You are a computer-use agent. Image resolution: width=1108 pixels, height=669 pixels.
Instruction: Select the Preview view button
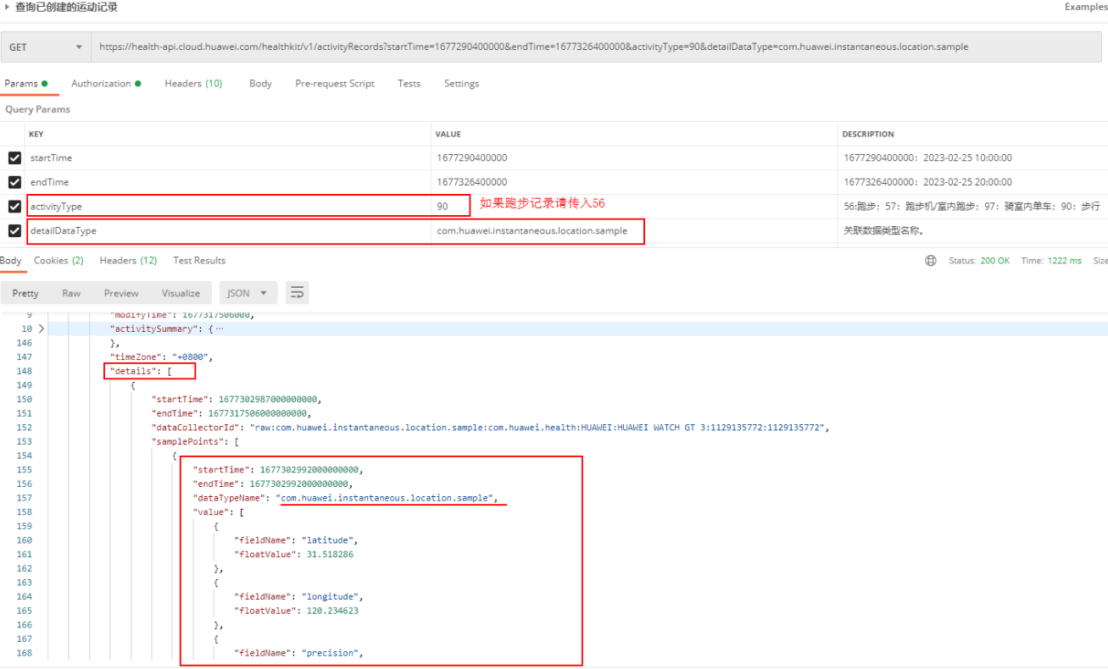121,293
